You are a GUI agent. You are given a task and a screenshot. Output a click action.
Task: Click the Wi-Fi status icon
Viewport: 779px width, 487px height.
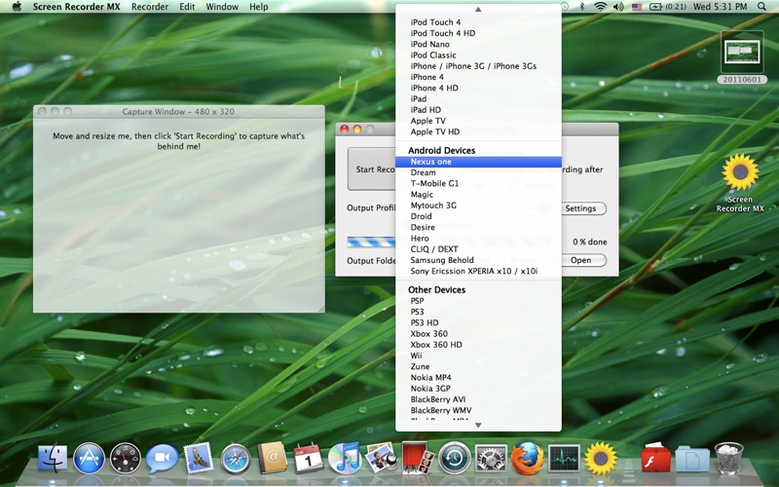(x=600, y=7)
